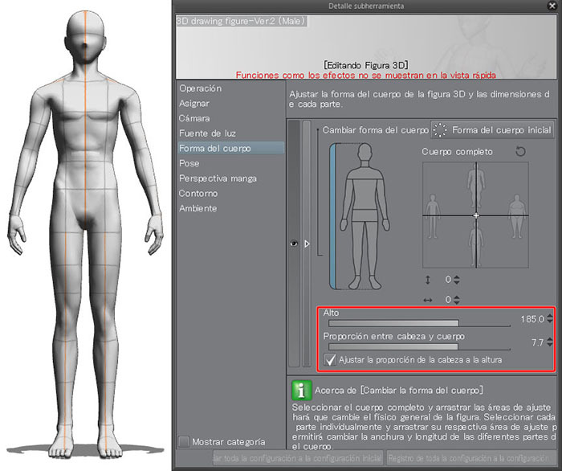Select the Contorno category
This screenshot has height=471, width=562.
(x=198, y=194)
